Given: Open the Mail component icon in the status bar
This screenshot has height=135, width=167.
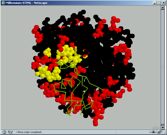Looking at the screenshot, I should [10, 132].
